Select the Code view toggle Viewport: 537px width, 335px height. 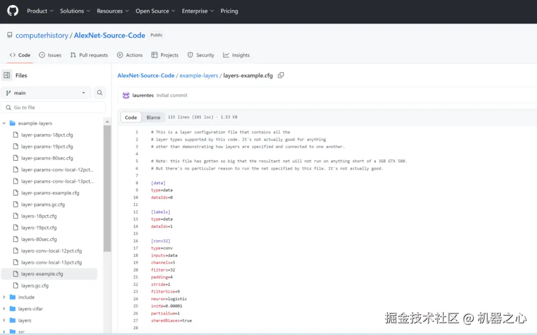click(x=131, y=117)
